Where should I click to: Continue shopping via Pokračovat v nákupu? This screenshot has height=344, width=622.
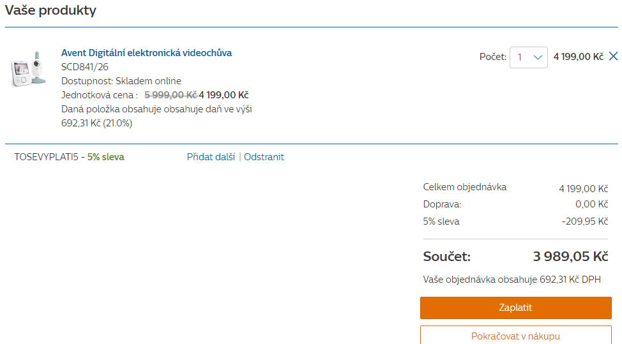[x=516, y=335]
